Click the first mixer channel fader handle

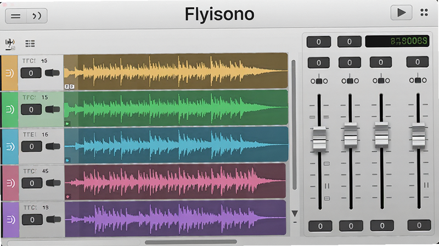coord(319,139)
